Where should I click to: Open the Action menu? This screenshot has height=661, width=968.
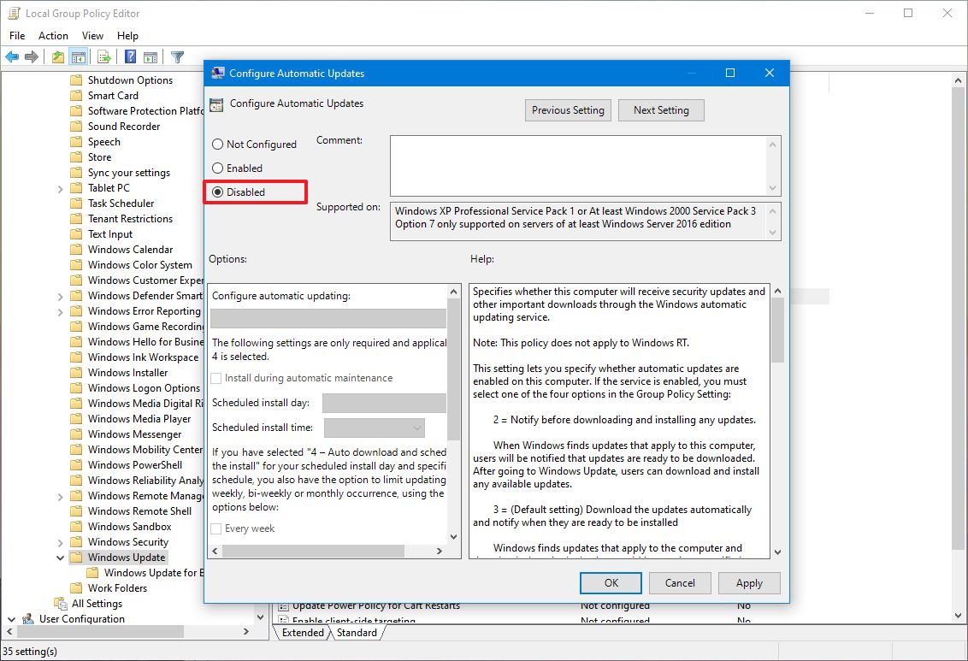[x=53, y=36]
